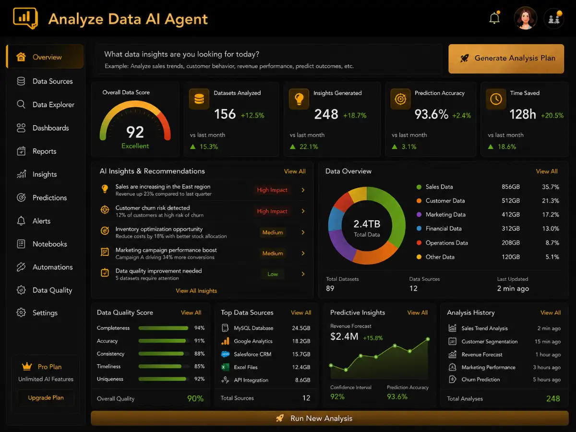The image size is (576, 432).
Task: Click the Salesforce CRM cloud icon
Action: tap(225, 354)
